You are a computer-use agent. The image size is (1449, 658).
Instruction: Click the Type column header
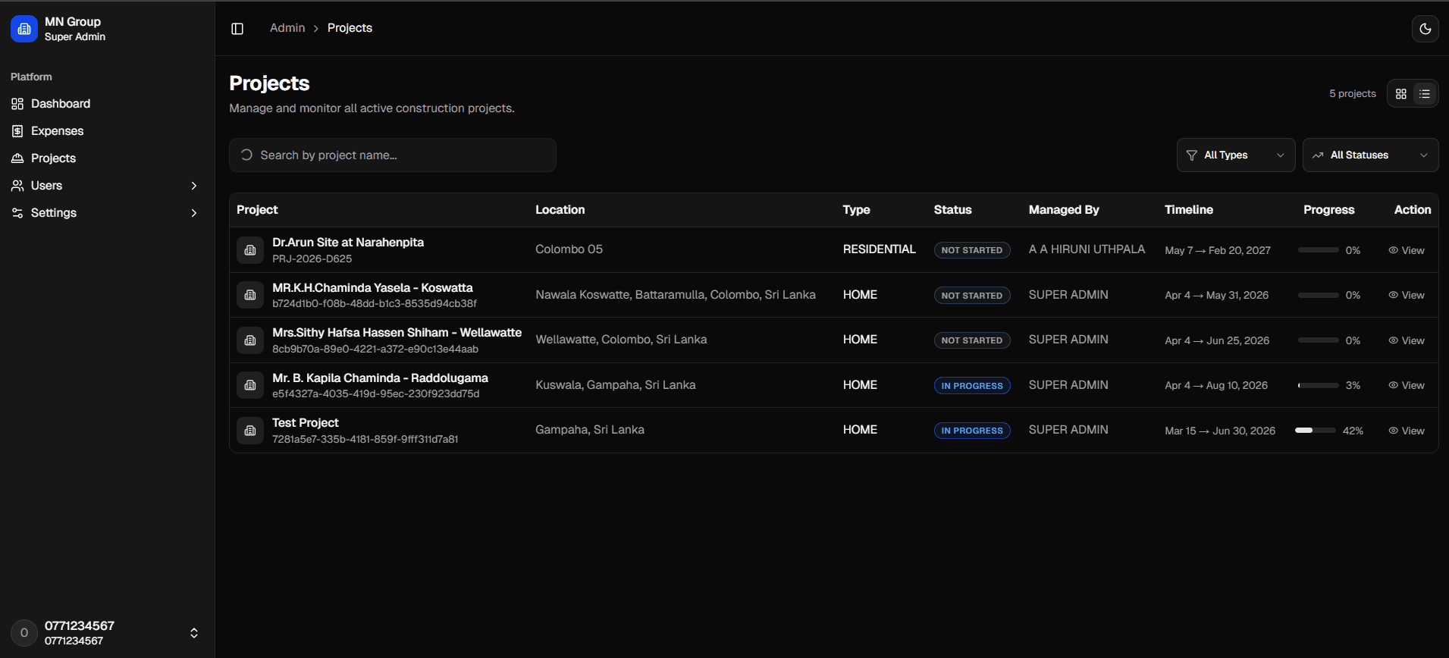(857, 210)
